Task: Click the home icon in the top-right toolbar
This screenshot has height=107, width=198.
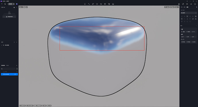Action: tap(179, 4)
